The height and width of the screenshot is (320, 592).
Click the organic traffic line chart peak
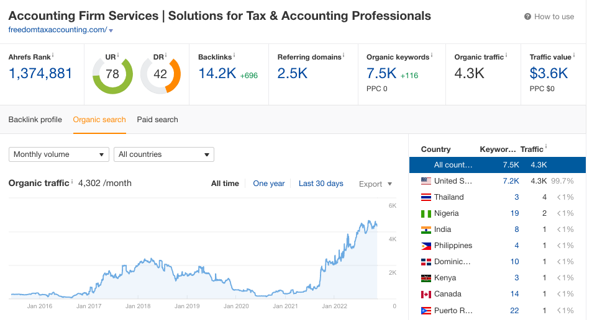click(x=368, y=221)
